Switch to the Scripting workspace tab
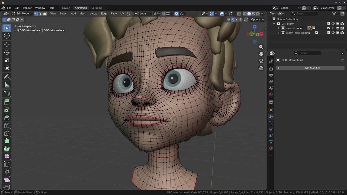 click(97, 8)
